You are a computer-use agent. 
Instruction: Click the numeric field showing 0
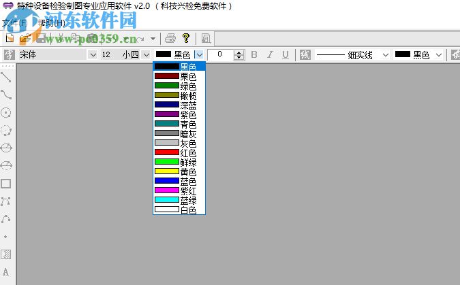[x=220, y=54]
